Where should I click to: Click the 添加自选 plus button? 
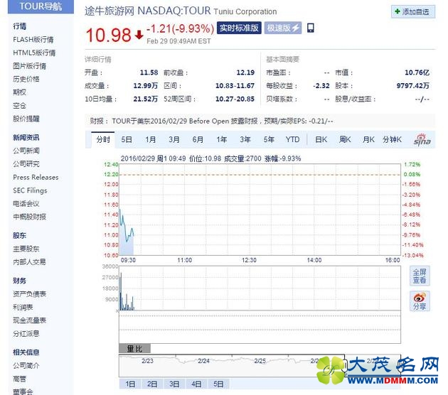point(413,11)
